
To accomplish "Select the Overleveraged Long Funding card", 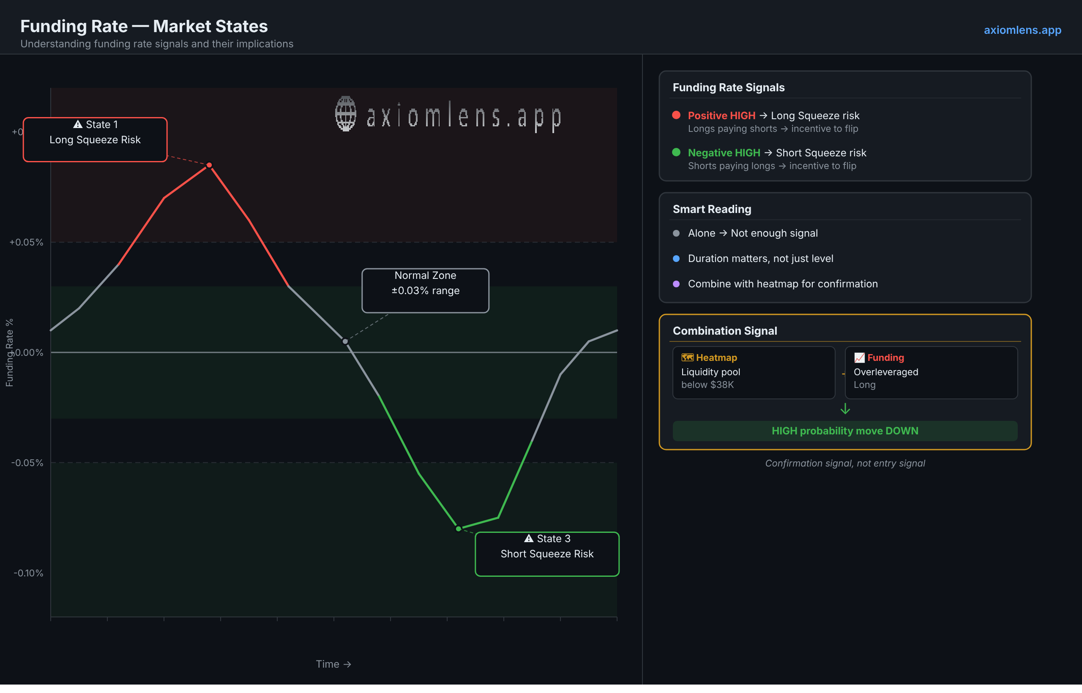I will click(x=931, y=373).
